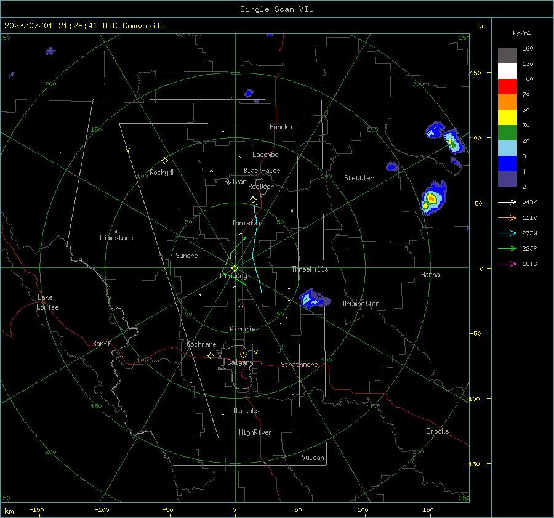Click the yellow diamond marker beside RockyMH
Image resolution: width=554 pixels, height=518 pixels.
point(164,161)
